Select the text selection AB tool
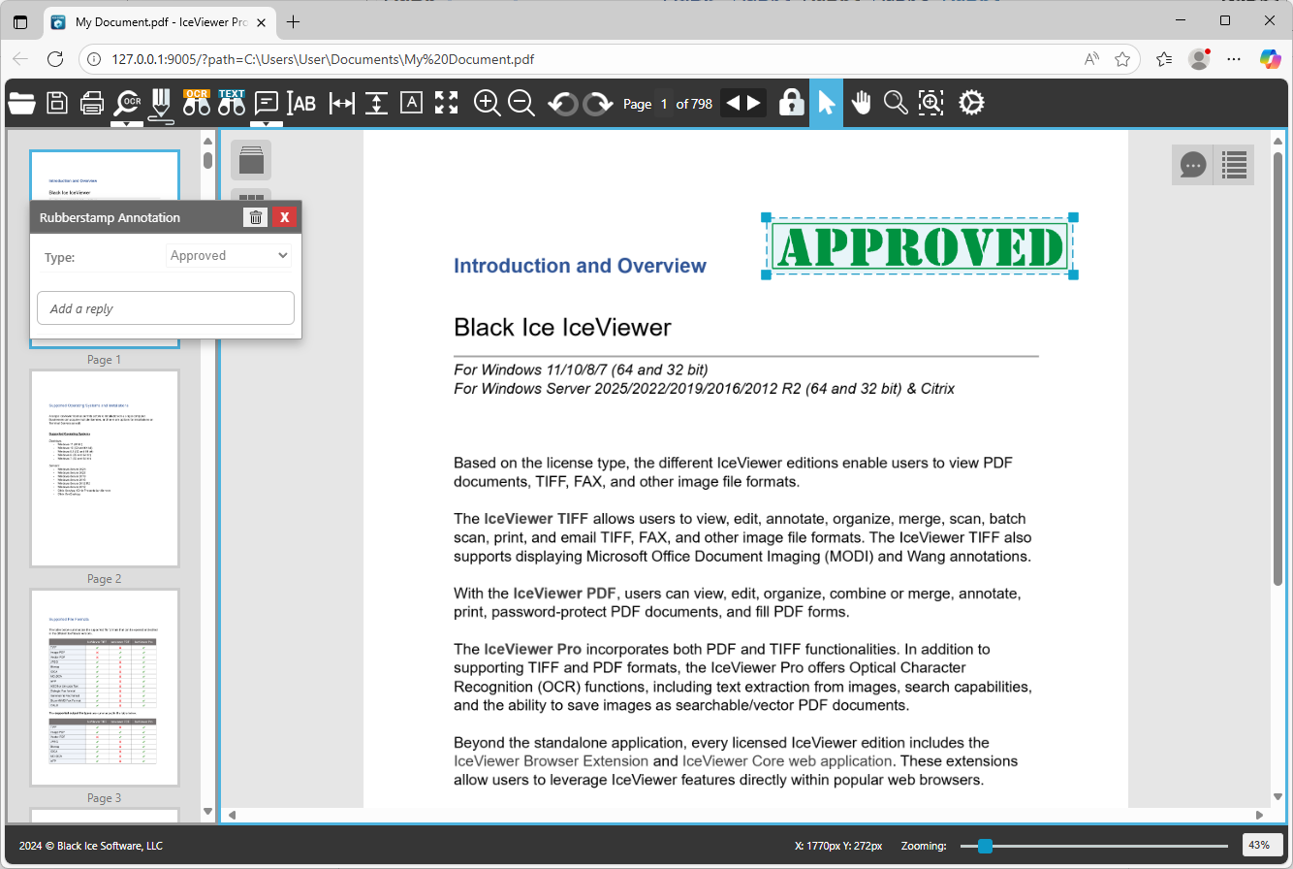The height and width of the screenshot is (869, 1293). (301, 103)
